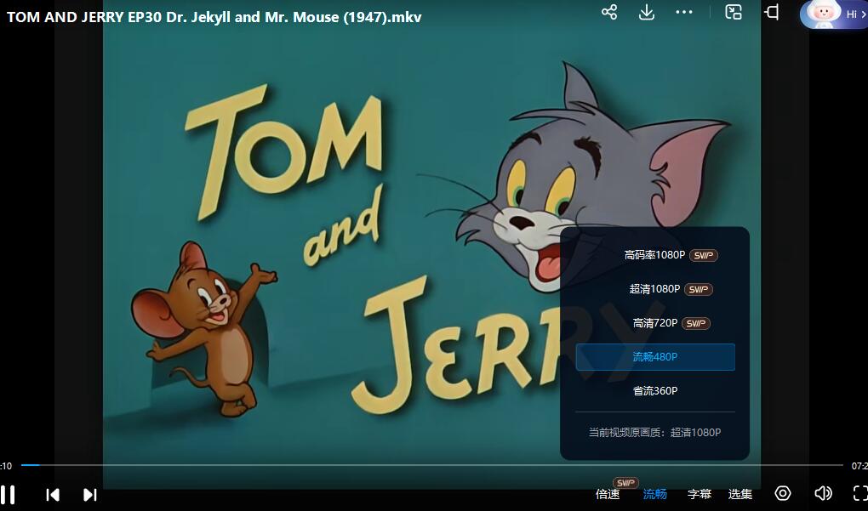This screenshot has height=511, width=868.
Task: Select 高清720P quality option
Action: tap(655, 323)
